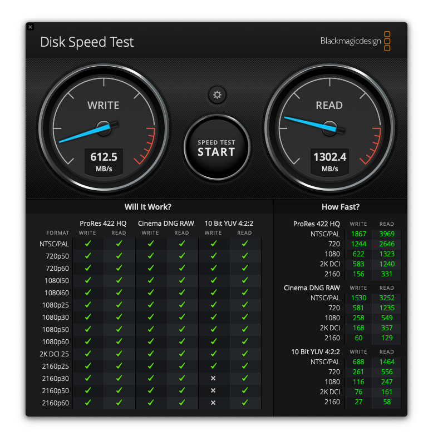Click the WRITE speed gauge reading 612.5
This screenshot has height=446, width=433.
pos(104,128)
